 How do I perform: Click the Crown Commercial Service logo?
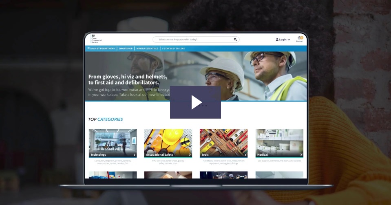coord(96,39)
